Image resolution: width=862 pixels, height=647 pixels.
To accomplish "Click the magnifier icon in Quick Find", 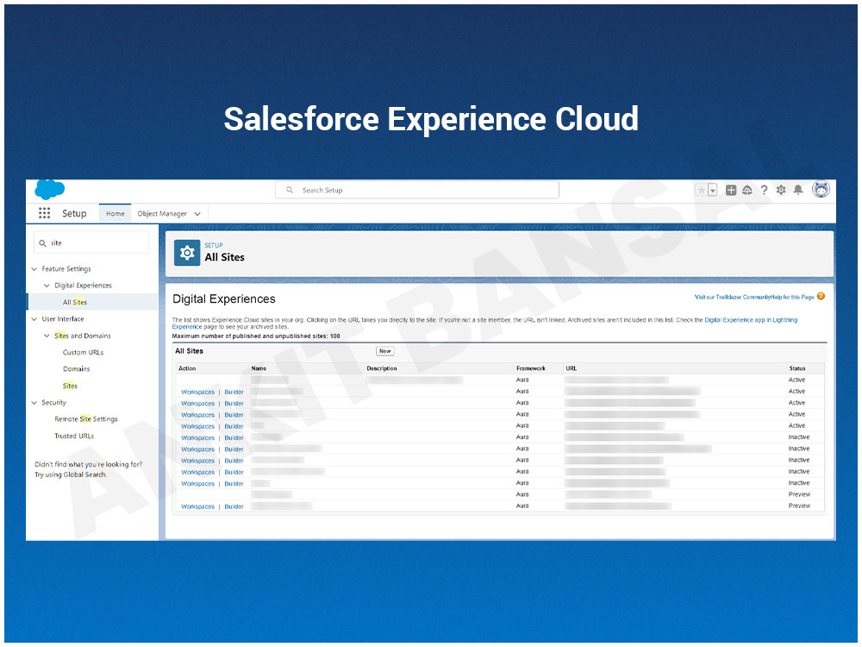I will pyautogui.click(x=42, y=243).
